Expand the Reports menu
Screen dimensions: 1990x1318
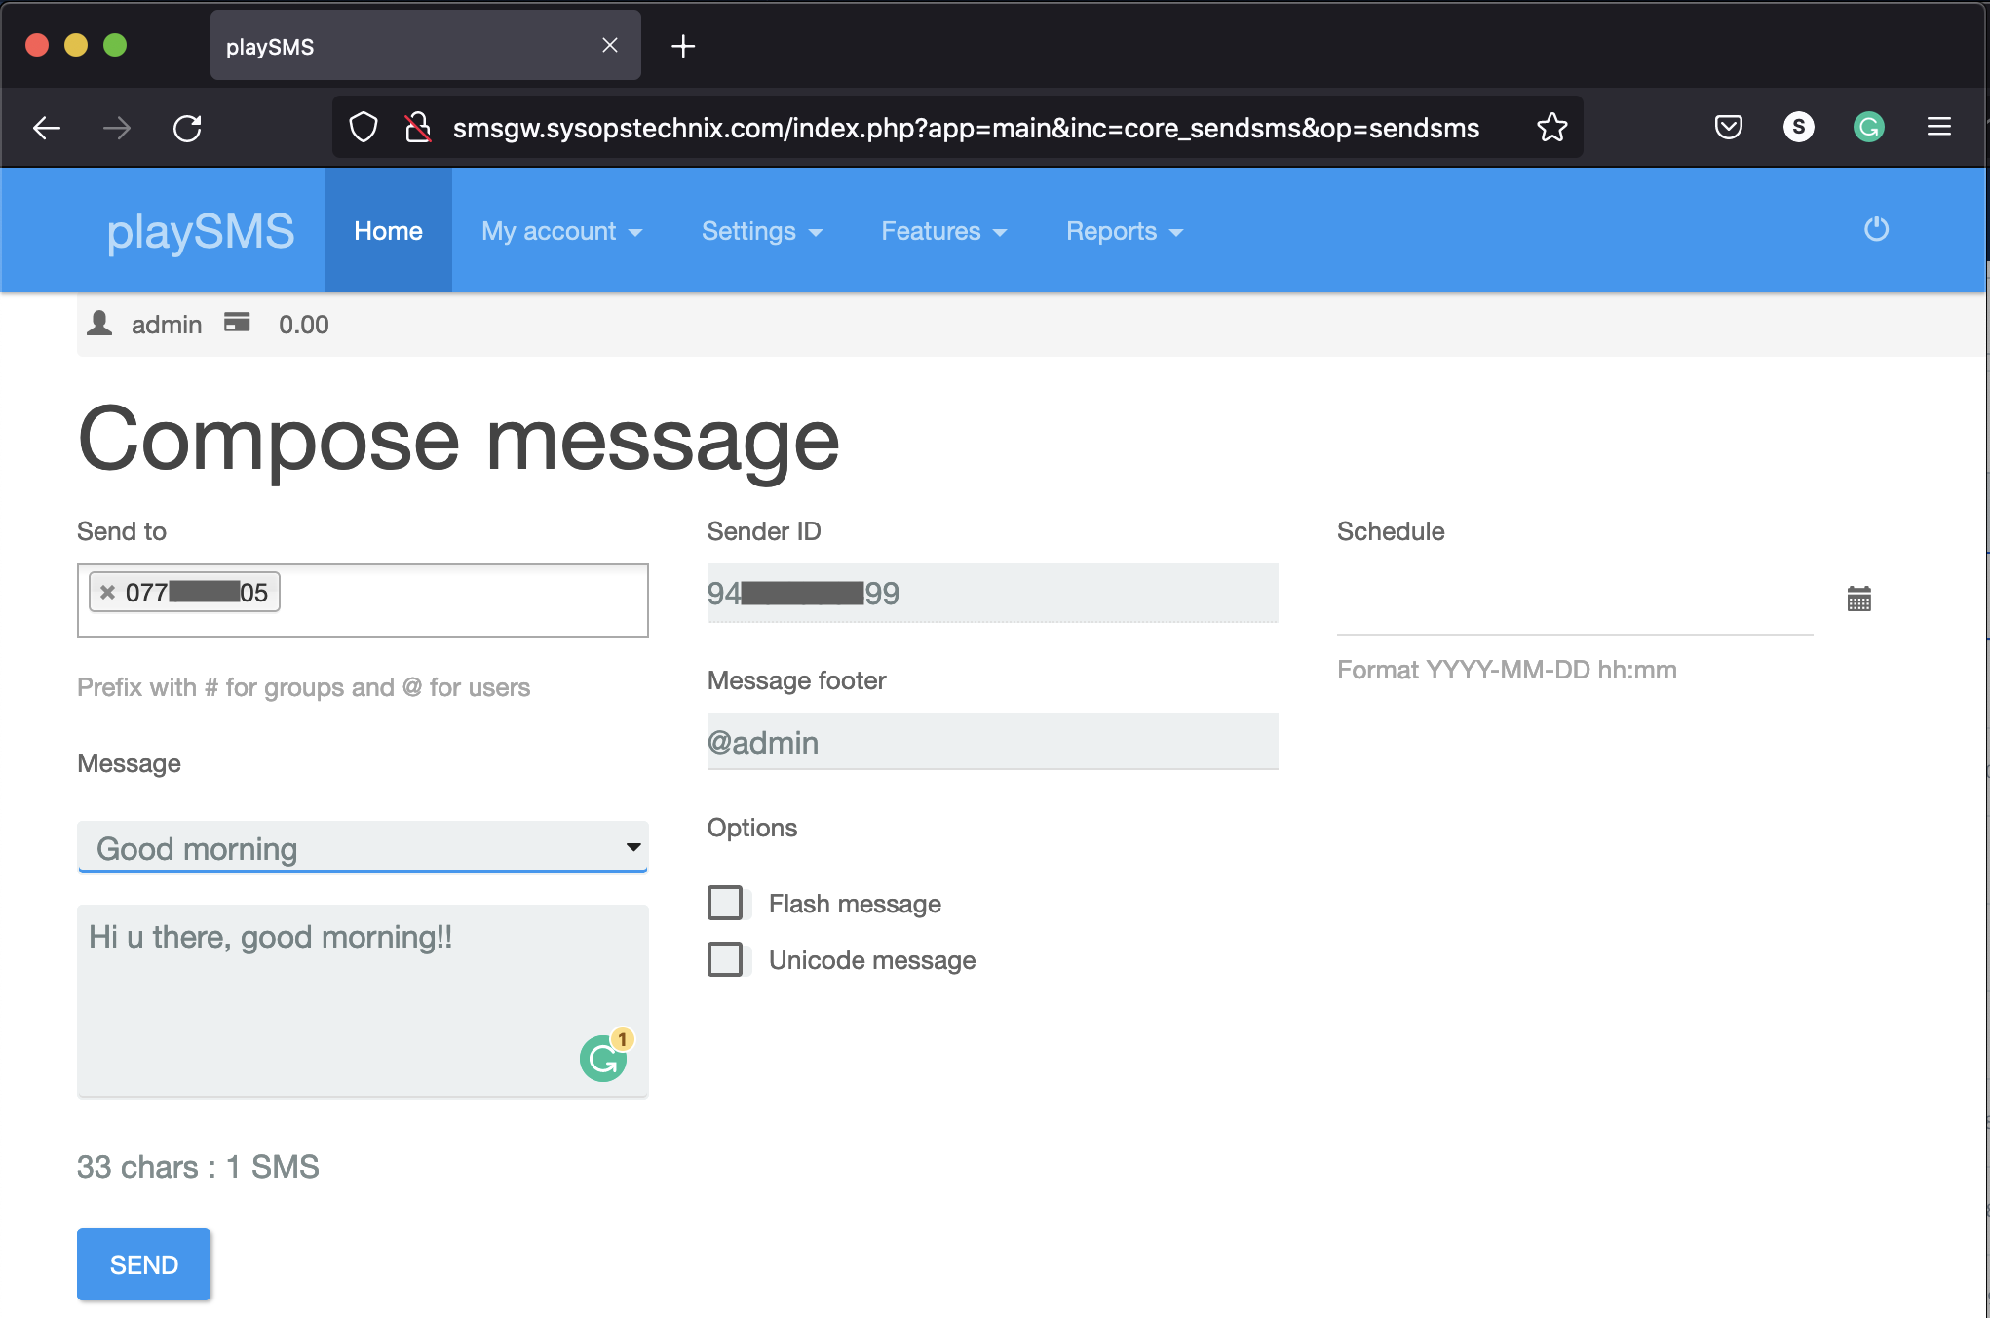[x=1125, y=231]
